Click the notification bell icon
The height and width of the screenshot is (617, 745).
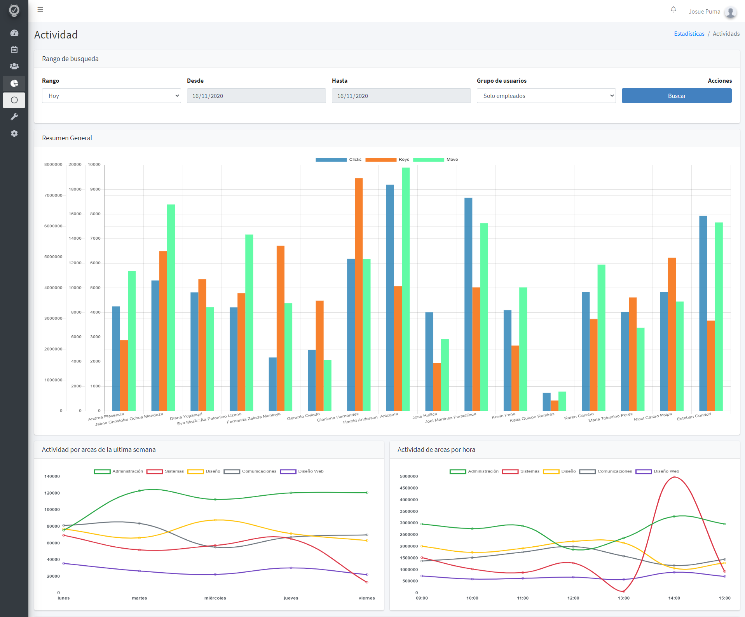673,10
